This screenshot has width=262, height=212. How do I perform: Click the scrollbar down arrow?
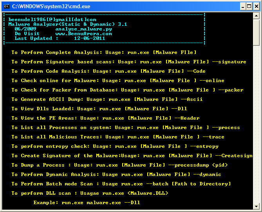(256, 206)
